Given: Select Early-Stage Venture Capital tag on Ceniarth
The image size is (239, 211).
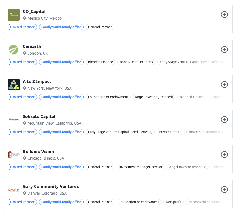Looking at the screenshot, I should 192,62.
